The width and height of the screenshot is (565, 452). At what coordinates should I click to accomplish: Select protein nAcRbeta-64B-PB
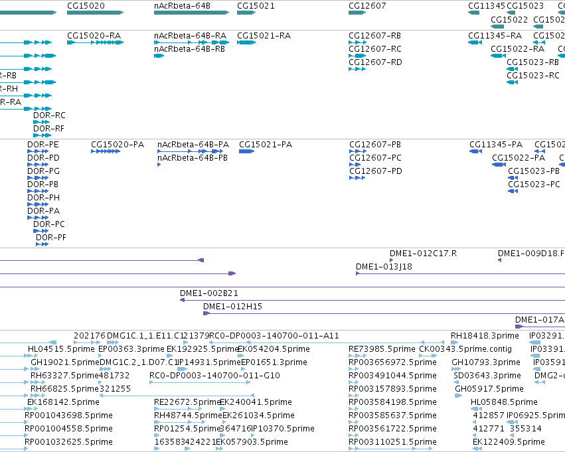[159, 165]
